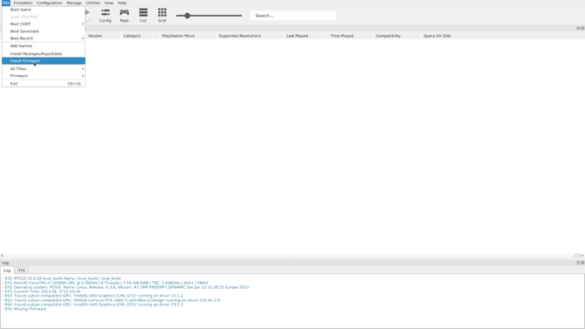Open the Config toolbar icon
The width and height of the screenshot is (585, 329).
pos(105,16)
